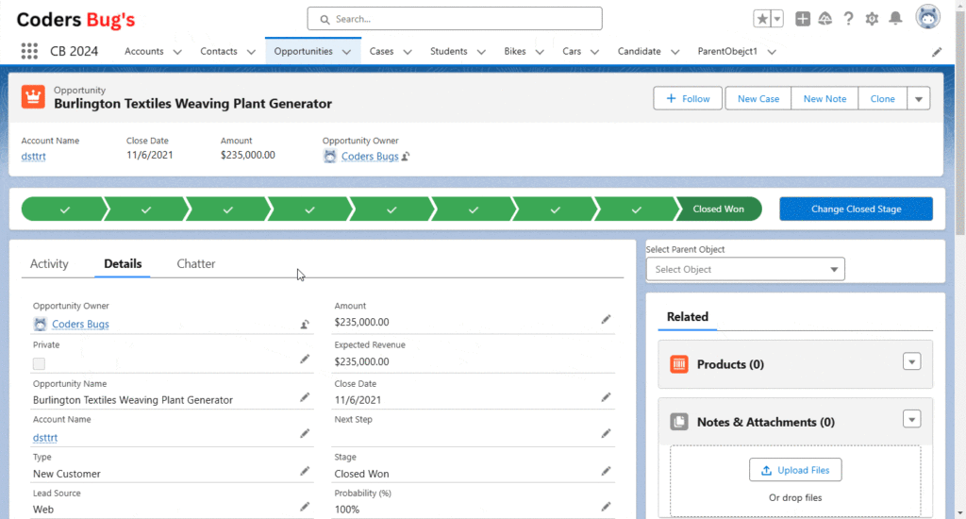Viewport: 966px width, 519px height.
Task: Go to the Cases tab
Action: pos(381,51)
